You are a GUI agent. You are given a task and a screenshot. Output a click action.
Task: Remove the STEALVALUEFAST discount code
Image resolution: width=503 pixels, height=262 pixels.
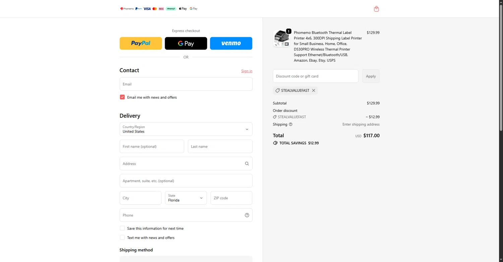(x=314, y=91)
